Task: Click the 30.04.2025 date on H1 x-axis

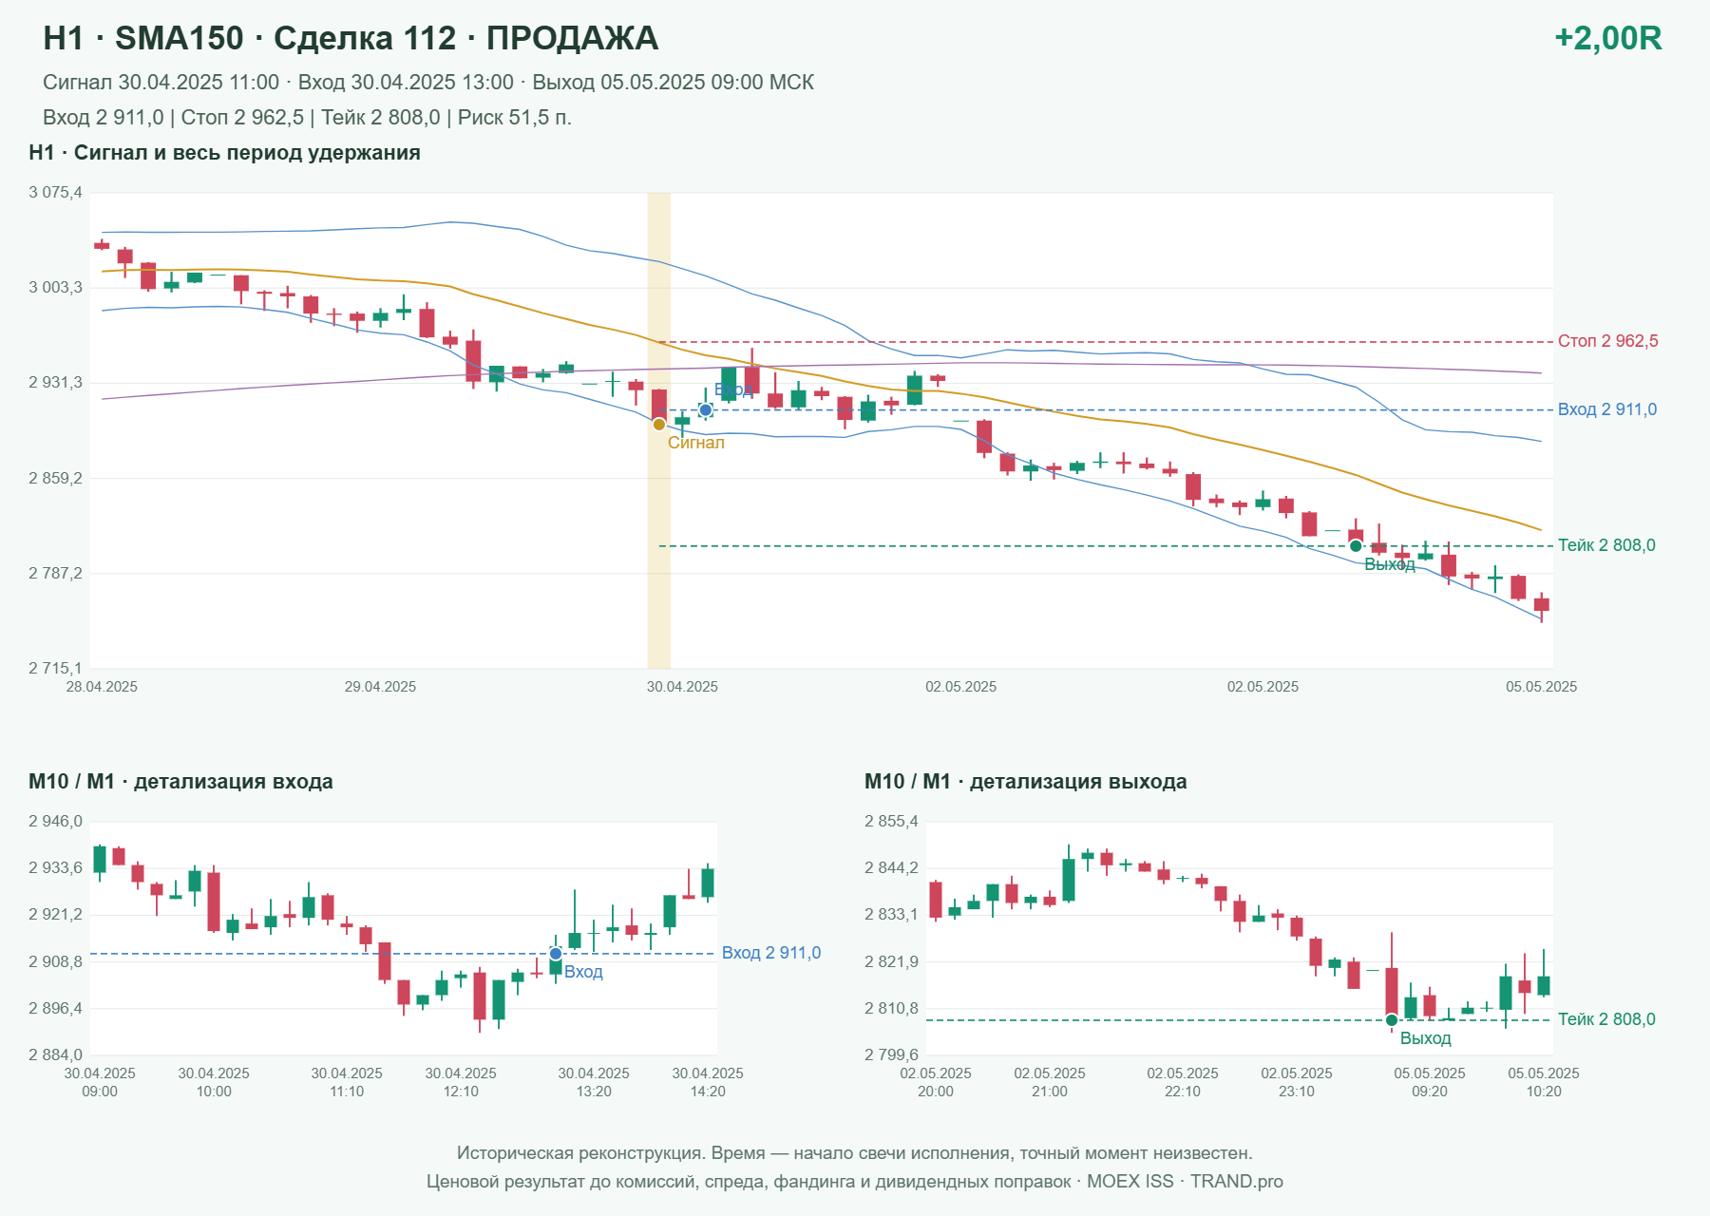Action: click(x=682, y=687)
